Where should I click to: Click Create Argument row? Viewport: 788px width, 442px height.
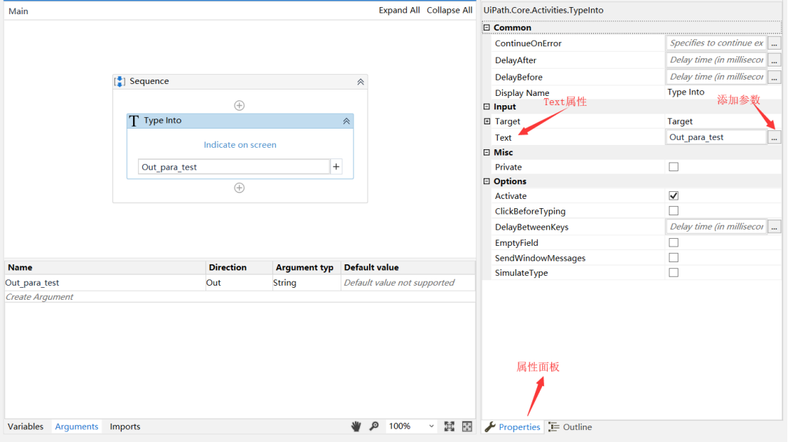tap(240, 297)
